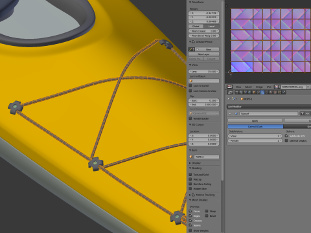Click the grease pencil data-block icon
Screen dimensions: 311x233
[191, 49]
